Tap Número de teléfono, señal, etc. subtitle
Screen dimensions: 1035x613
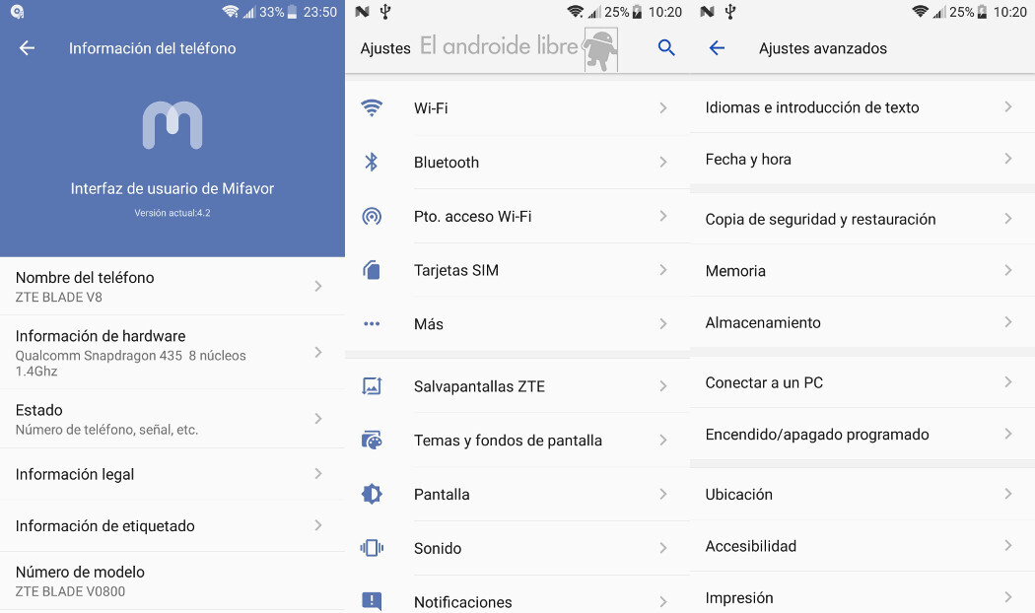coord(106,430)
